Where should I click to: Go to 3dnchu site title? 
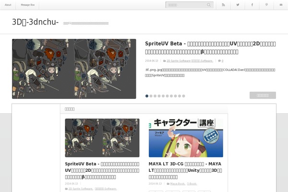[35, 22]
